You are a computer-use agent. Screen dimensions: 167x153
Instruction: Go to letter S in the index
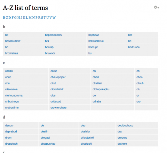tap(42, 18)
